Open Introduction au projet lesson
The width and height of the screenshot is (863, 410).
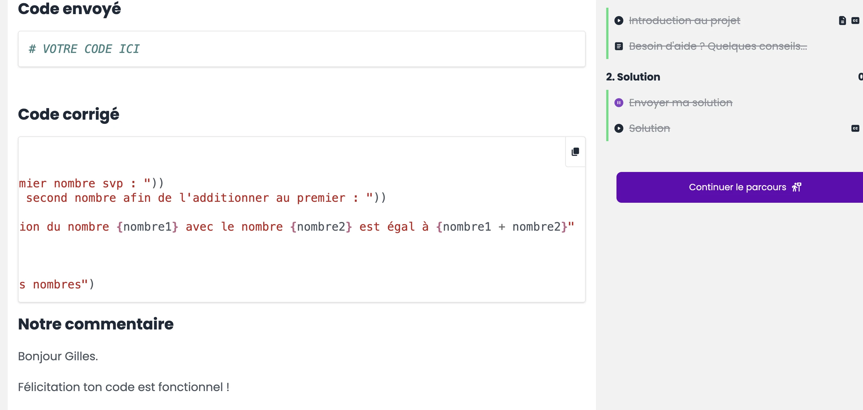click(684, 21)
